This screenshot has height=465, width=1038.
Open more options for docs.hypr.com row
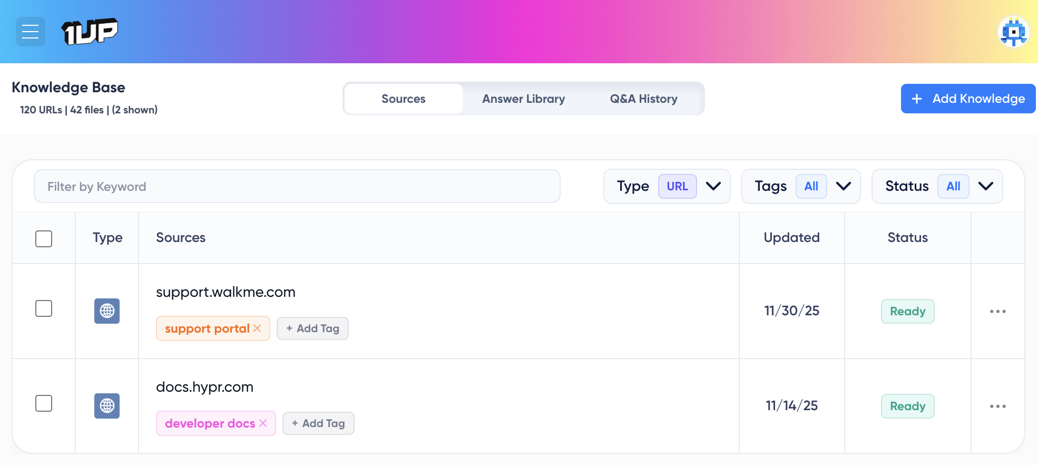(997, 406)
